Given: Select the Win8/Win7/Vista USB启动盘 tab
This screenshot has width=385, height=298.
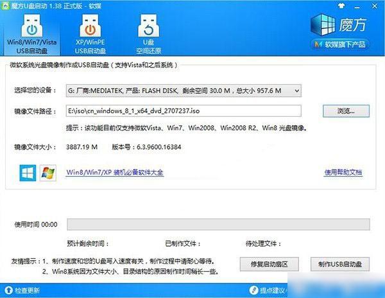Looking at the screenshot, I should point(31,34).
